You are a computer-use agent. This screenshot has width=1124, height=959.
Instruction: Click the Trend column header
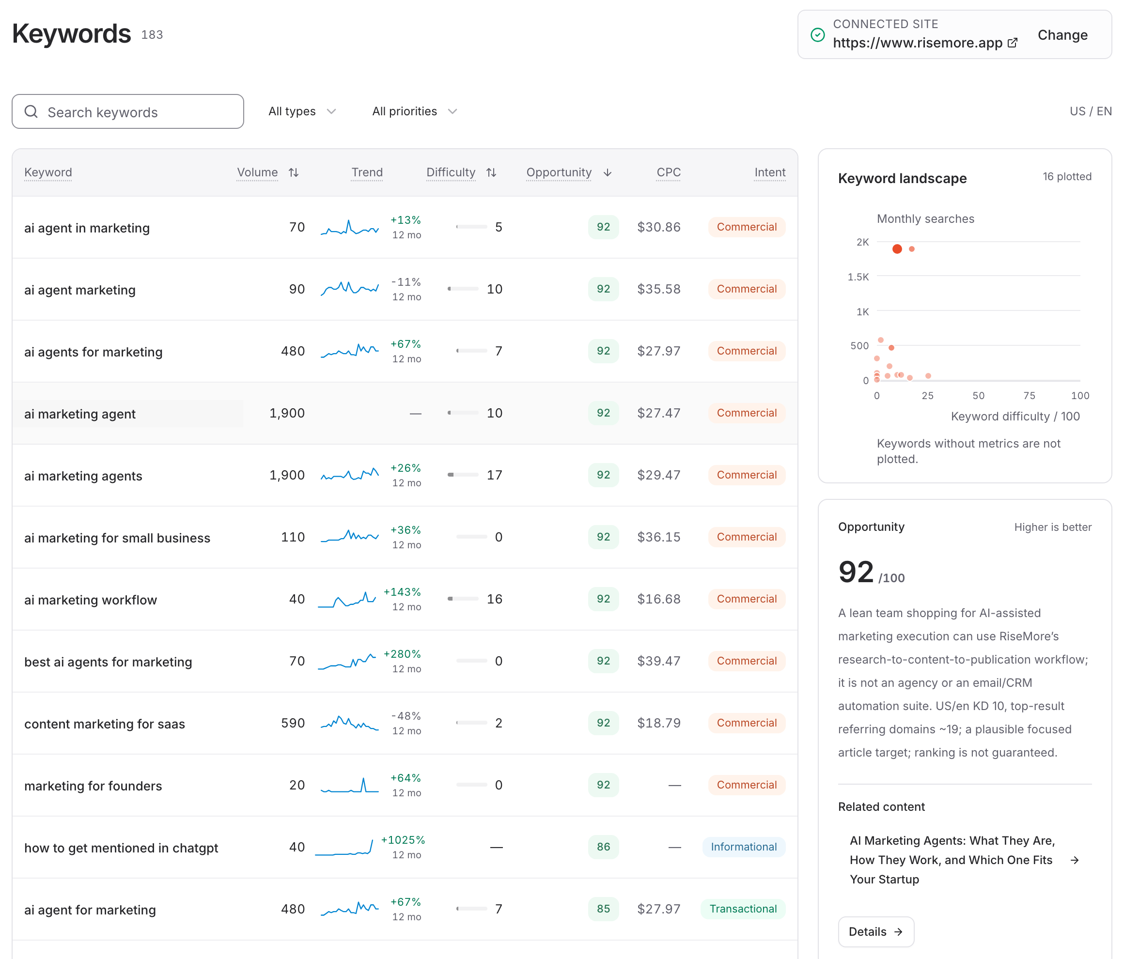(367, 172)
